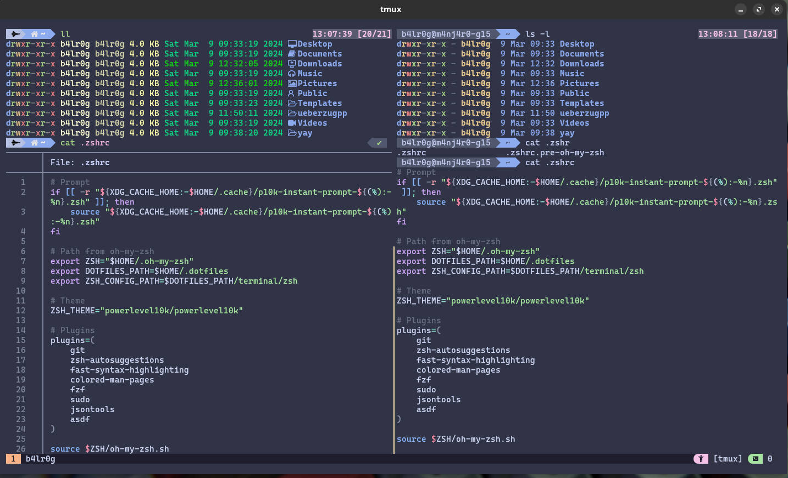Click the '# Path from oh-my-zsh' comment in left pane
Image resolution: width=788 pixels, height=478 pixels.
click(102, 251)
